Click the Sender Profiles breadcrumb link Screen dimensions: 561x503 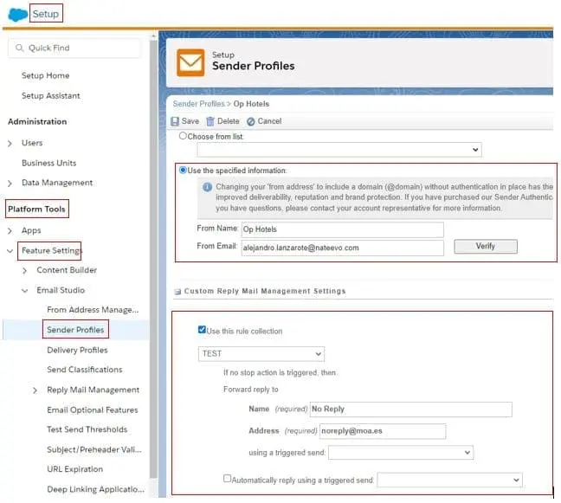[x=201, y=104]
